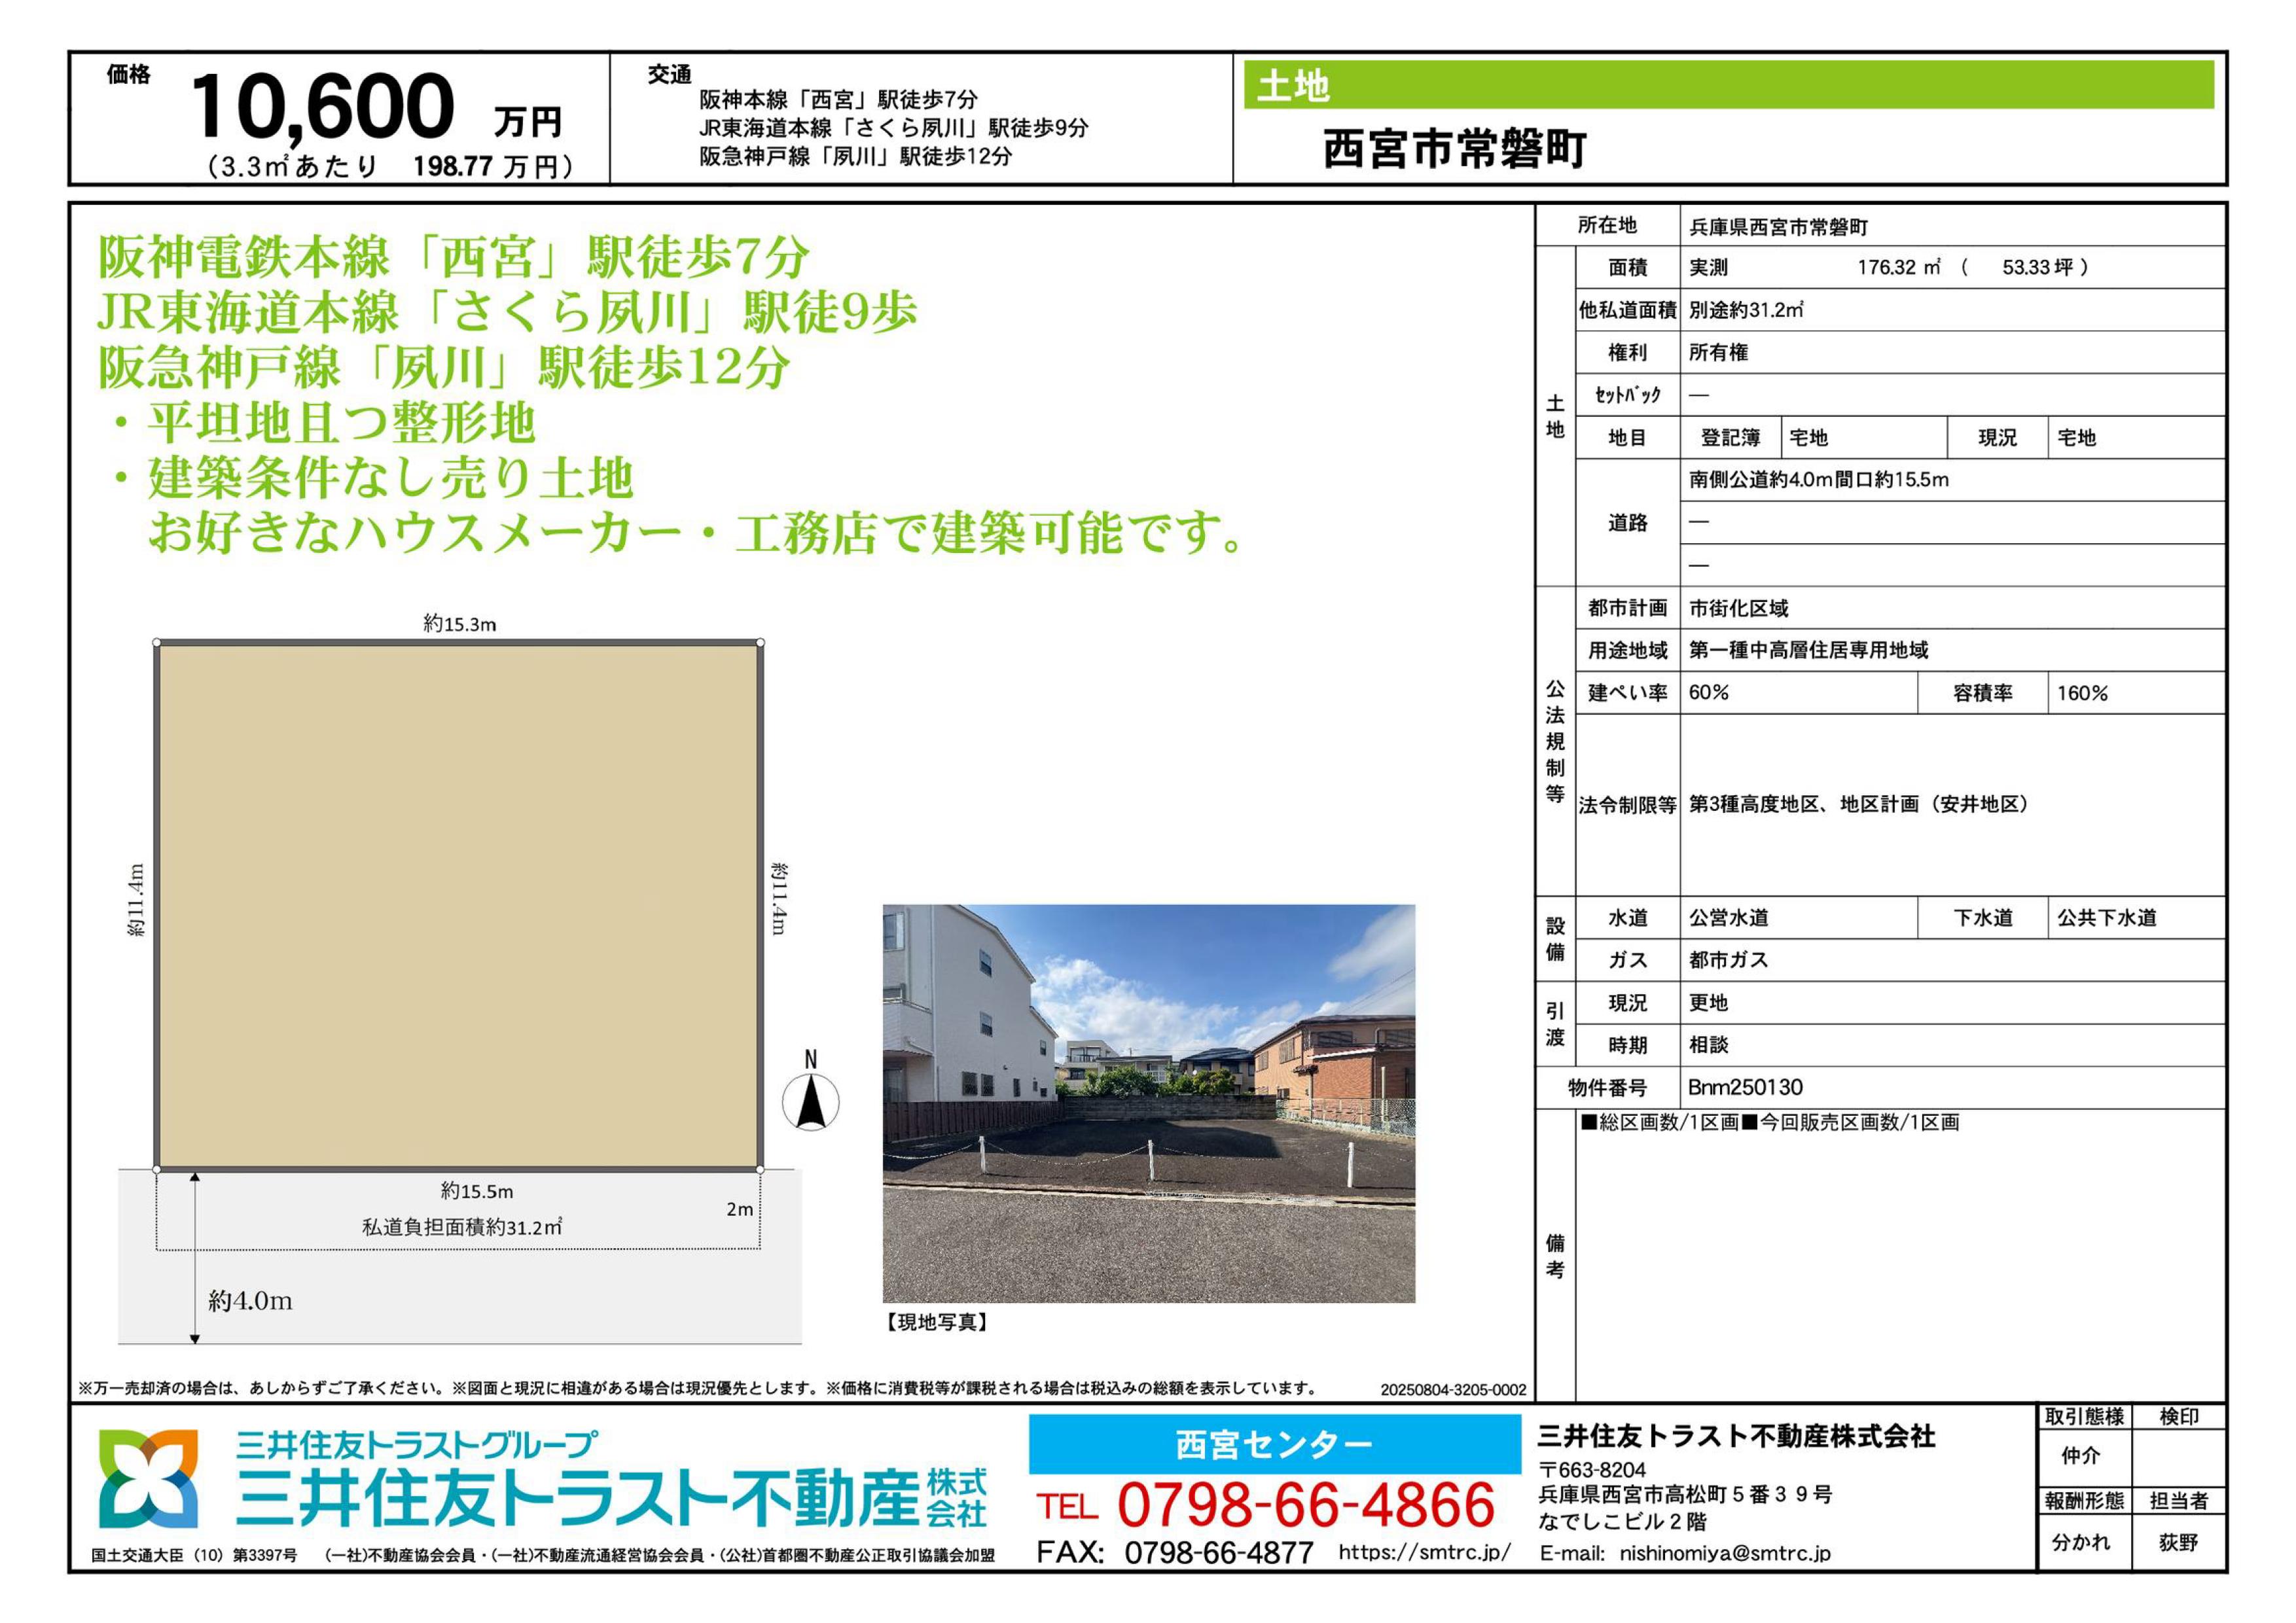Select the blue 西宮センター banner
Screen dimensions: 2296x1623
click(x=1274, y=1444)
